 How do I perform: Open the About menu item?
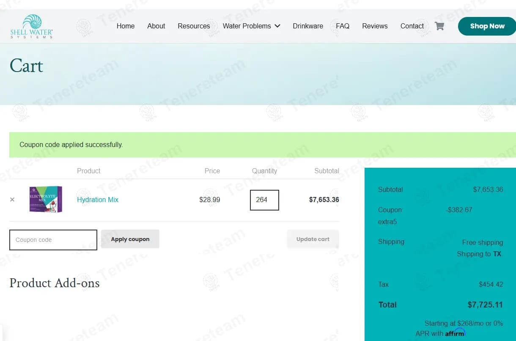[156, 26]
